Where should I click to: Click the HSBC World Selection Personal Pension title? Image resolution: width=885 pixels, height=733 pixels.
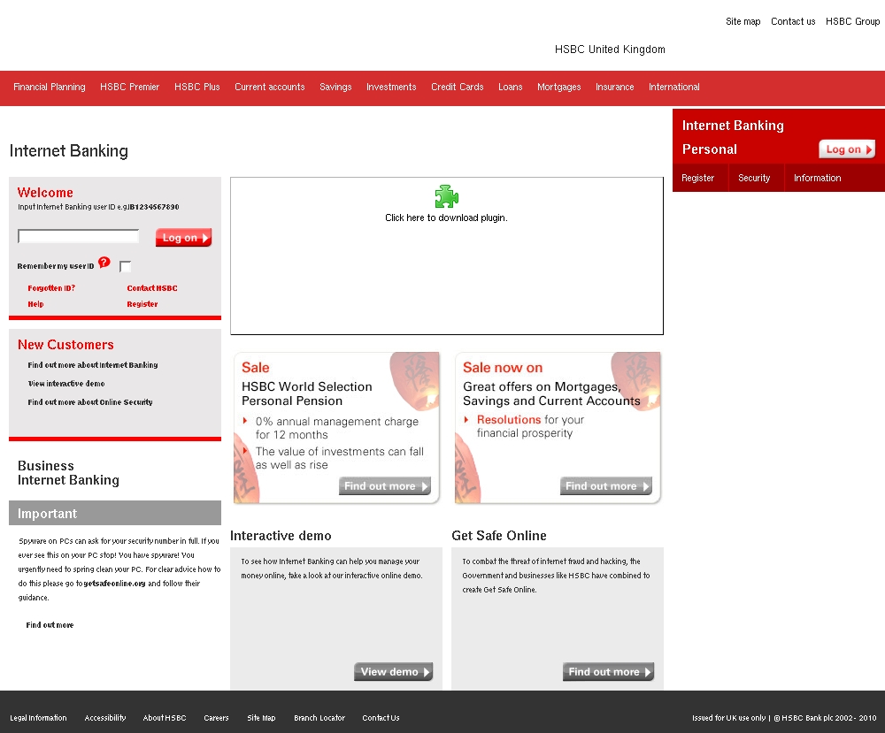pyautogui.click(x=307, y=393)
